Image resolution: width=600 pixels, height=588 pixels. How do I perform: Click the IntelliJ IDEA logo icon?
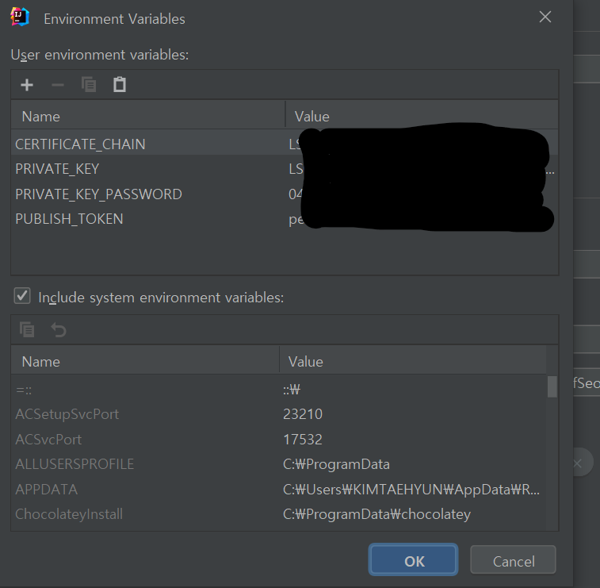(20, 17)
